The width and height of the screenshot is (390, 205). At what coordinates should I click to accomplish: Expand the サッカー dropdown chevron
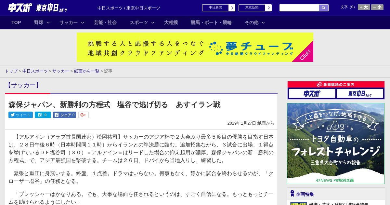tap(83, 22)
